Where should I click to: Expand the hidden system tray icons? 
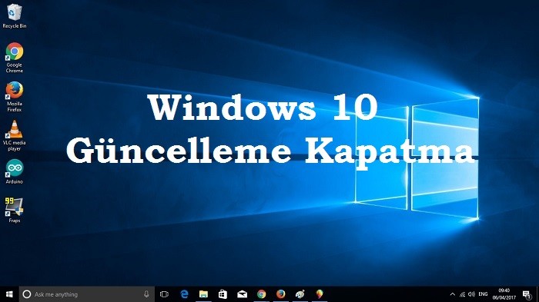[453, 294]
